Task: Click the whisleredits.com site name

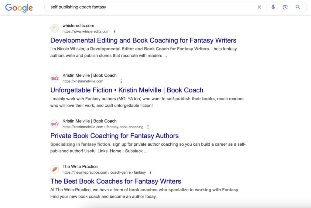Action: (x=78, y=26)
